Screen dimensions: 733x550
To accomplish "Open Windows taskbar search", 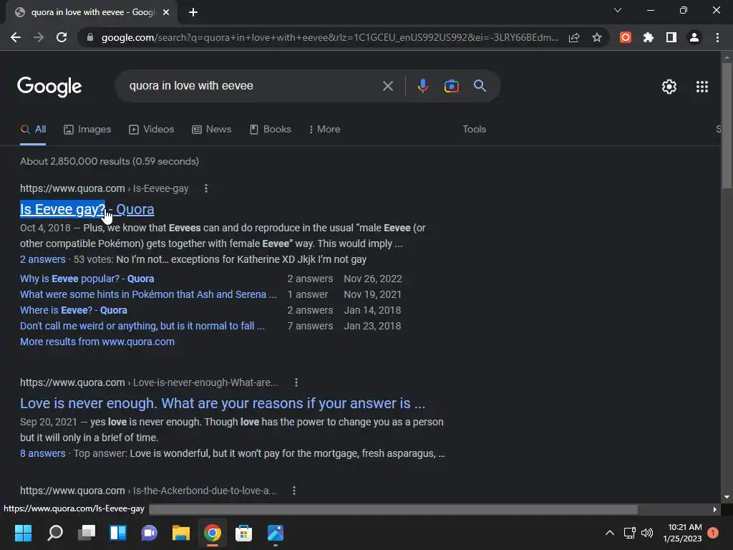I will pos(54,533).
